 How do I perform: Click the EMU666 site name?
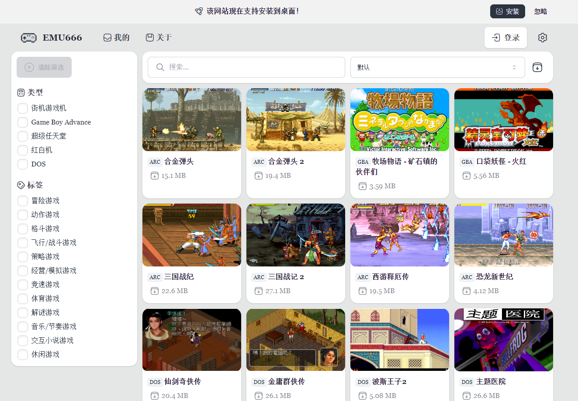pos(62,38)
